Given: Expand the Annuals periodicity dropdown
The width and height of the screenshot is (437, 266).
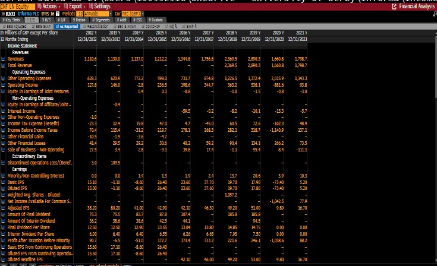Looking at the screenshot, I should (98, 14).
